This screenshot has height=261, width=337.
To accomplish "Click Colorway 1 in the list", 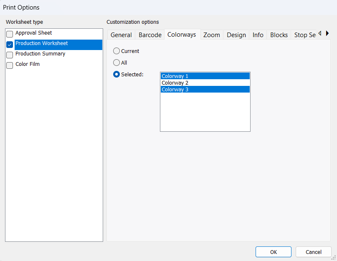I will [x=205, y=76].
